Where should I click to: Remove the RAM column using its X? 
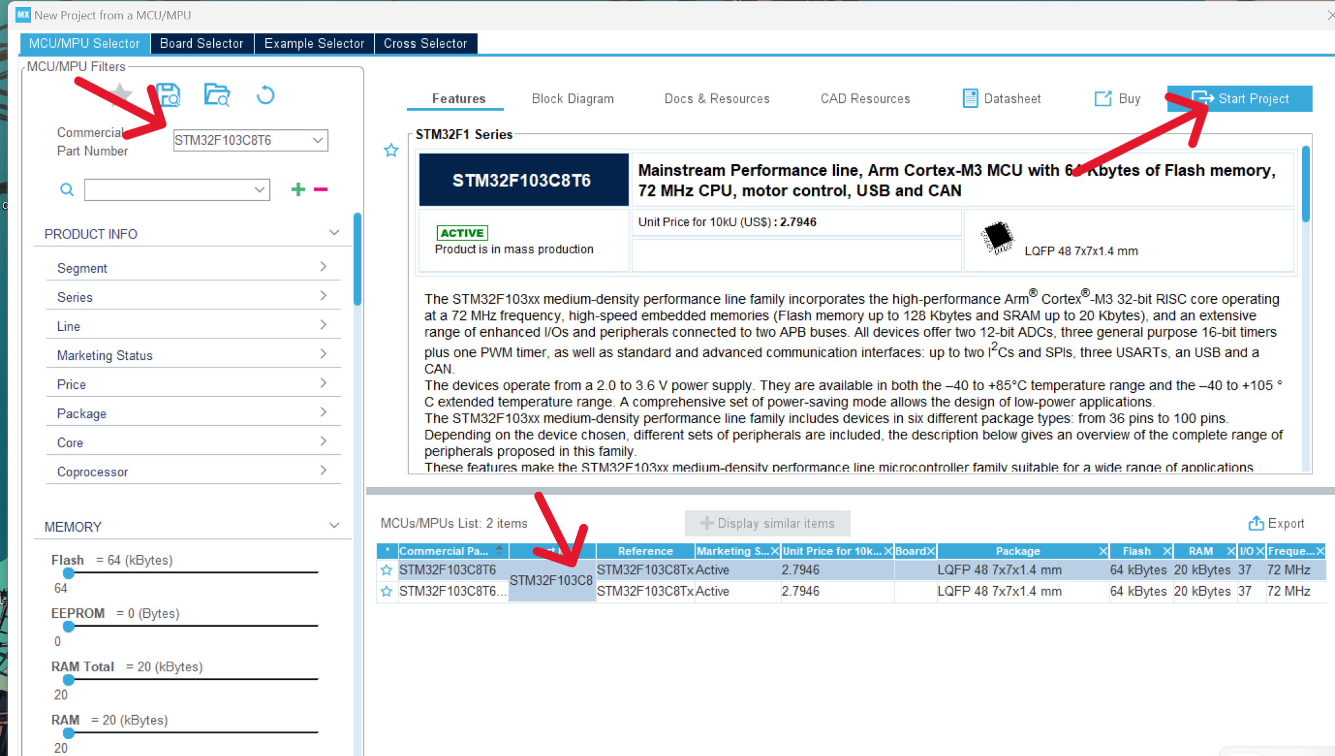point(1231,551)
